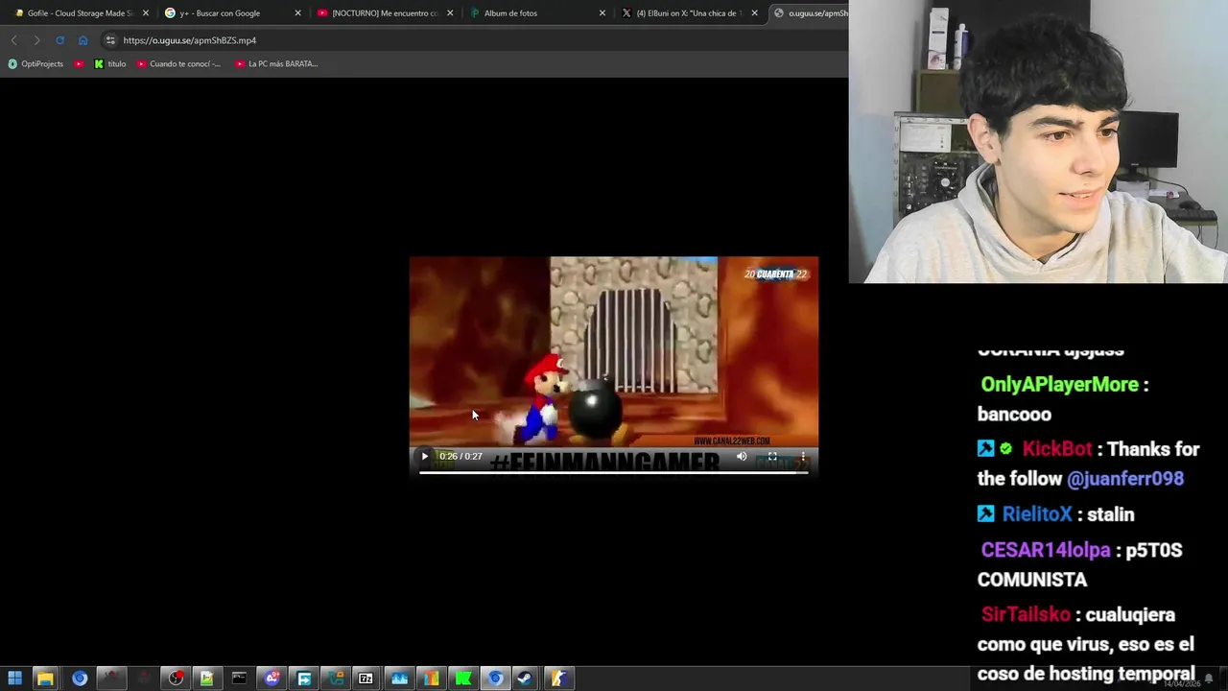
Task: Open the Windows Start menu
Action: pyautogui.click(x=14, y=679)
